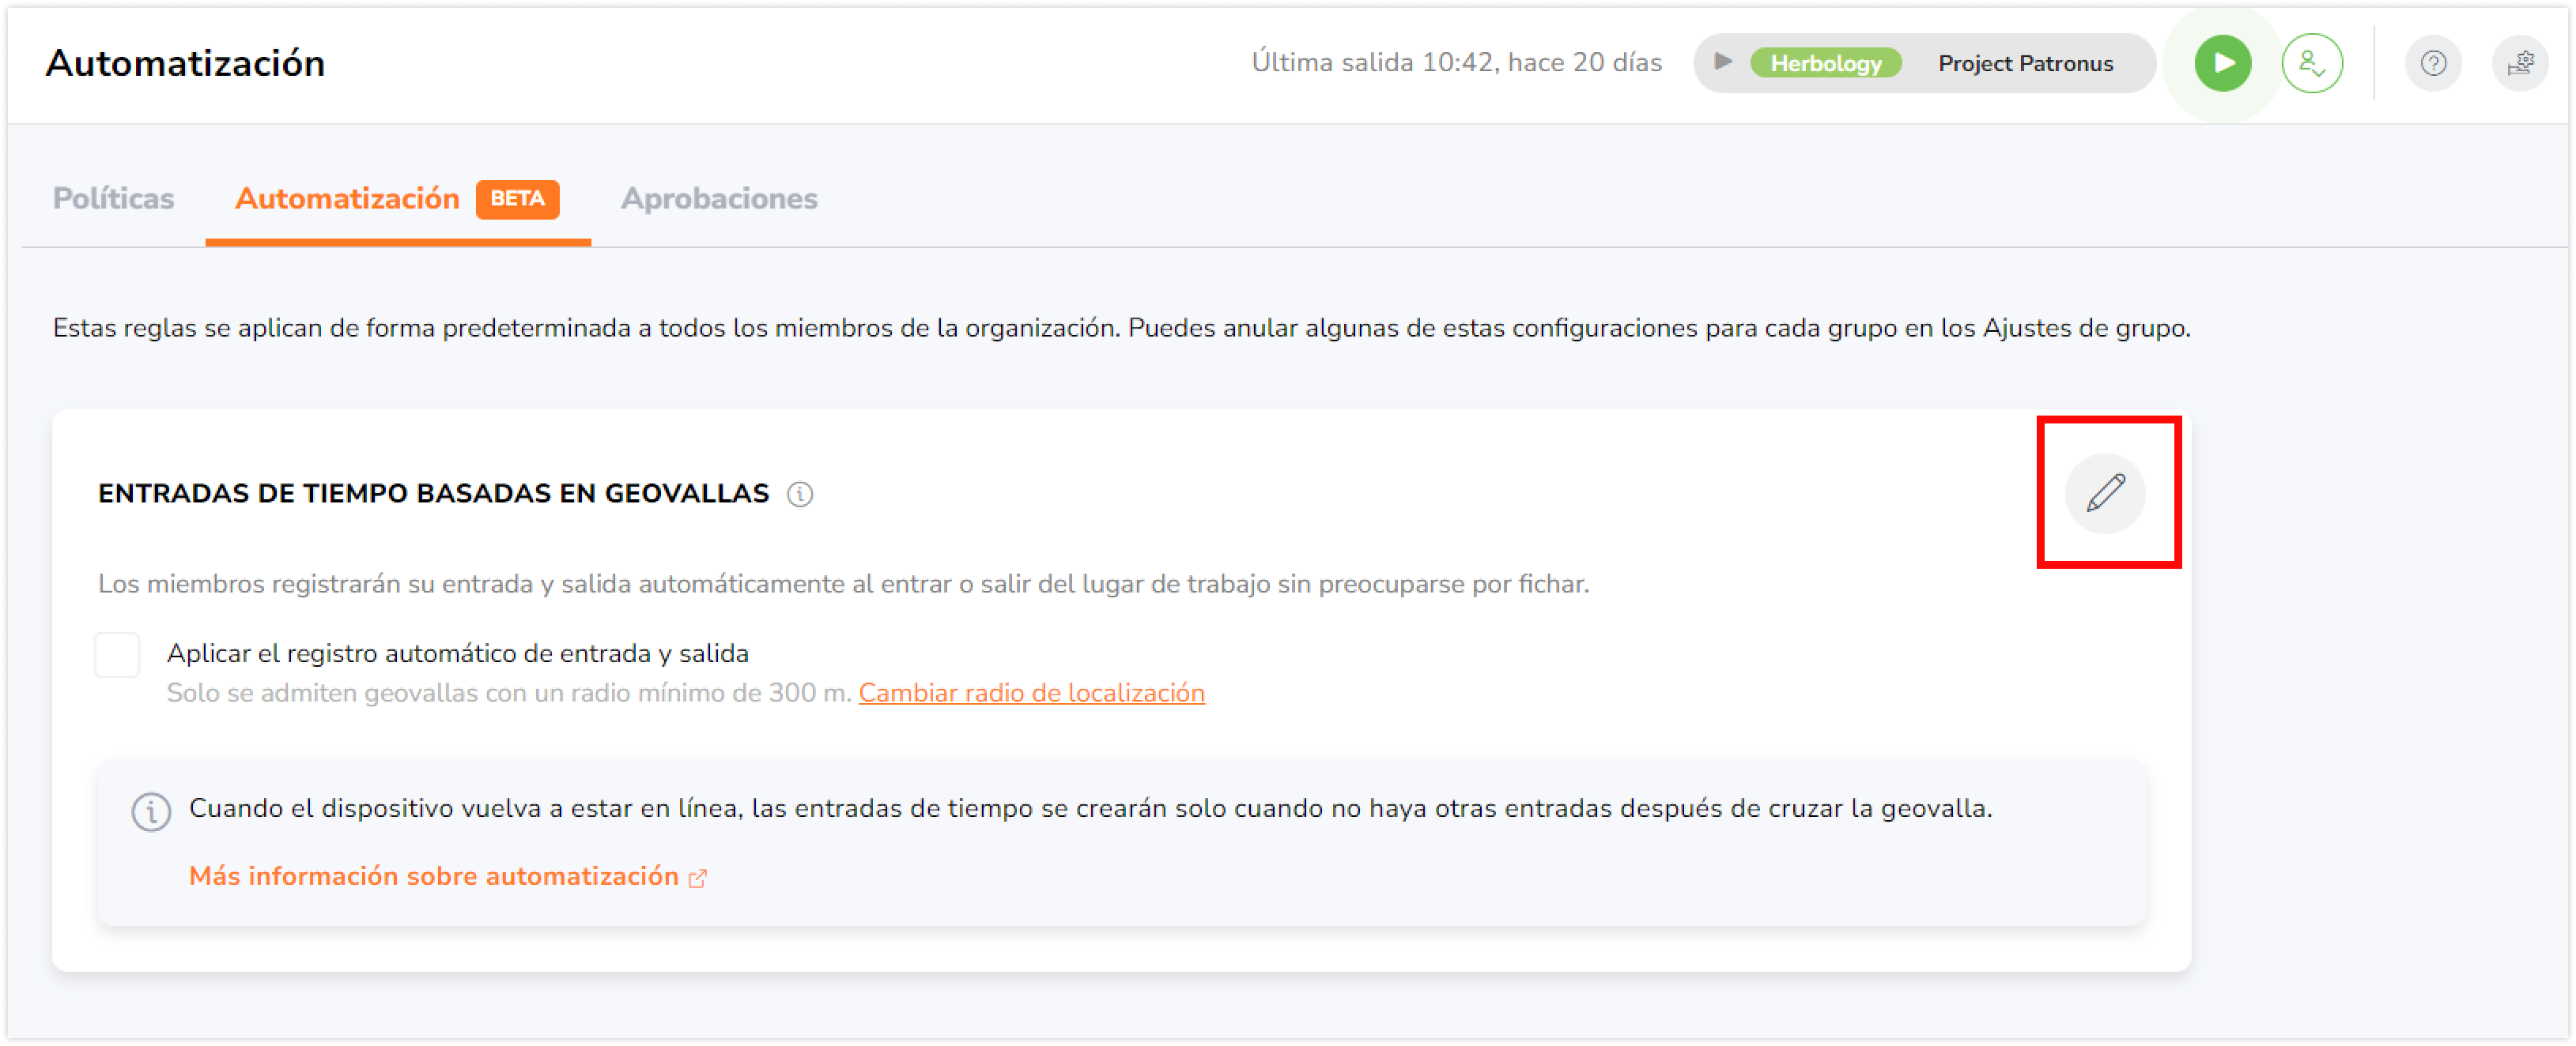Click the ENTRADAS DE TIEMPO BASADAS EN GEOVALLAS heading
This screenshot has height=1046, width=2576.
coord(433,494)
